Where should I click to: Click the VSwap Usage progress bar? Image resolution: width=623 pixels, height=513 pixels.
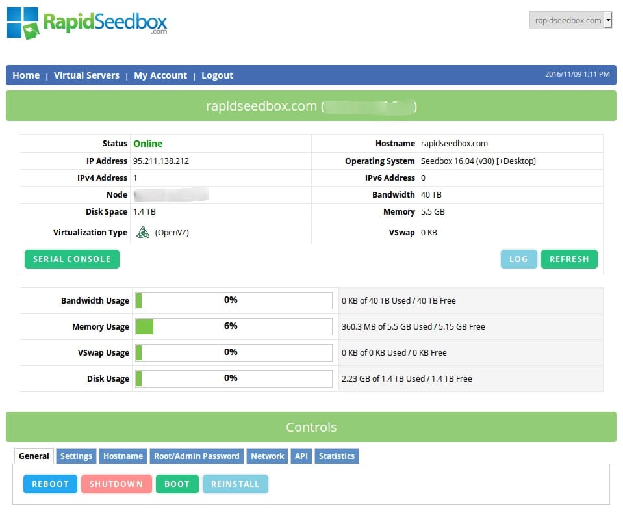click(234, 353)
